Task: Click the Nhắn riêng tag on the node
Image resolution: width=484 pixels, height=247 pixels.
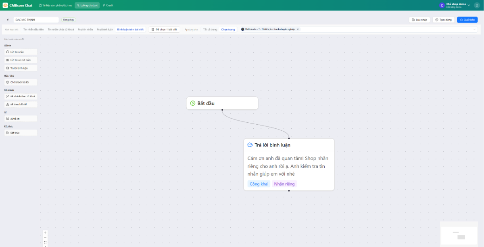Action: pyautogui.click(x=284, y=184)
